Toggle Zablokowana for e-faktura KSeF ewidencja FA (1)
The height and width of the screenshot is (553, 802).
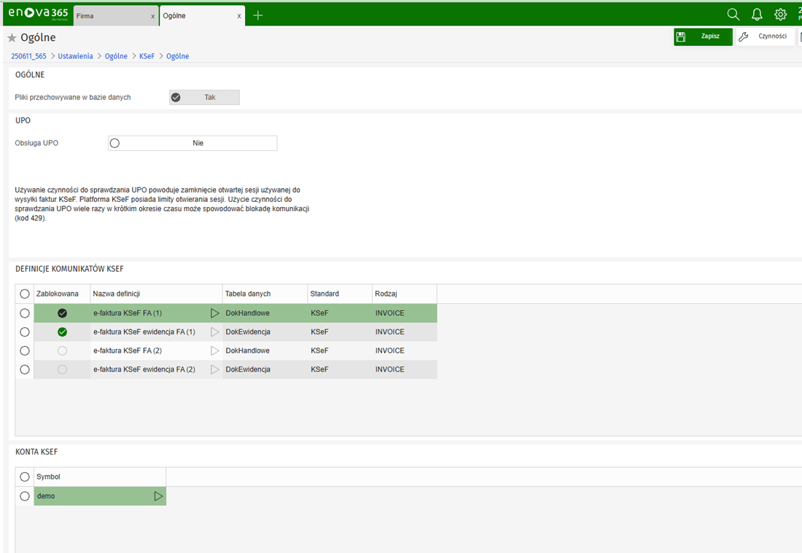62,332
